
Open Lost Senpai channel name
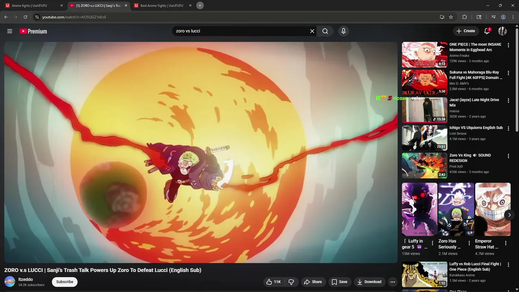coord(458,133)
